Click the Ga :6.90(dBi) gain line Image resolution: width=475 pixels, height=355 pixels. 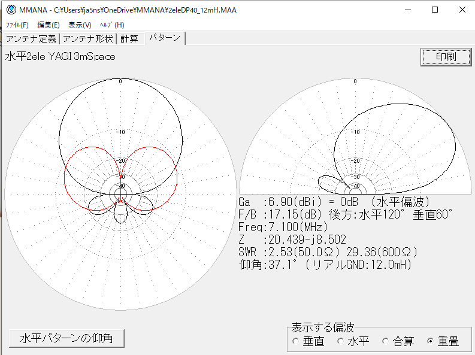point(334,202)
